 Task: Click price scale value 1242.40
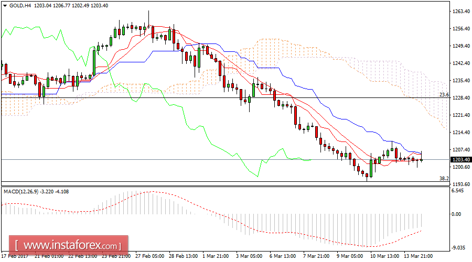[x=462, y=63]
